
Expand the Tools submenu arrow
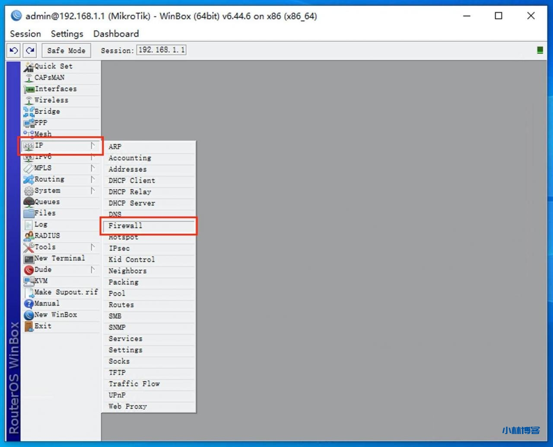(x=92, y=247)
